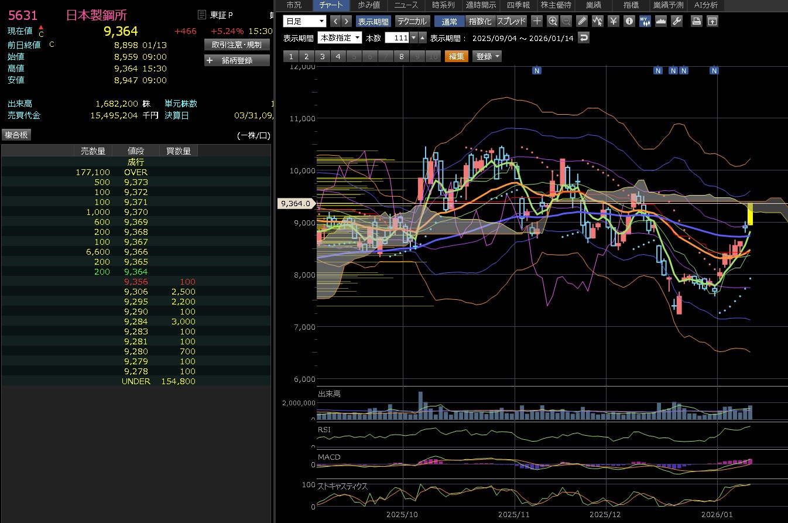
Task: Select chart preset number 3
Action: tap(322, 56)
